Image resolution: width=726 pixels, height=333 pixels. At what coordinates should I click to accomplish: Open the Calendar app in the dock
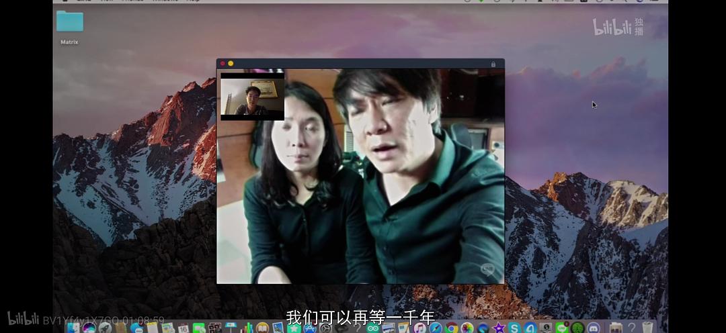[x=183, y=328]
